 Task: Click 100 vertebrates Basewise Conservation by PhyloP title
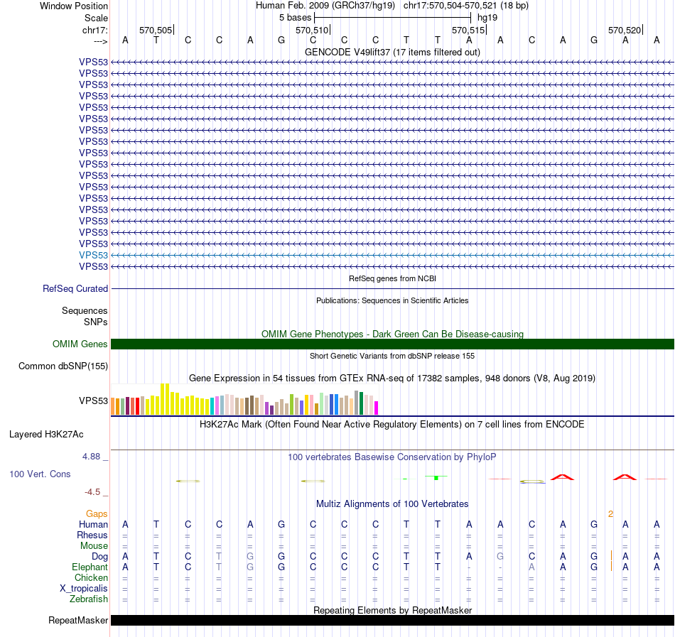392,457
